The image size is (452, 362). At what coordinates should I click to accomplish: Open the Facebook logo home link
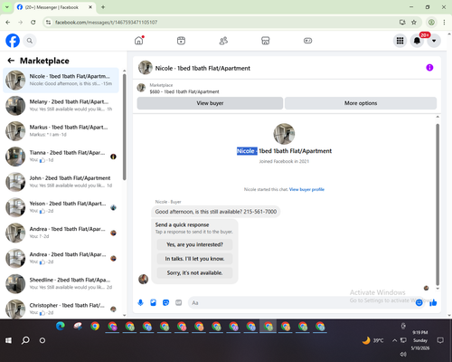[13, 41]
